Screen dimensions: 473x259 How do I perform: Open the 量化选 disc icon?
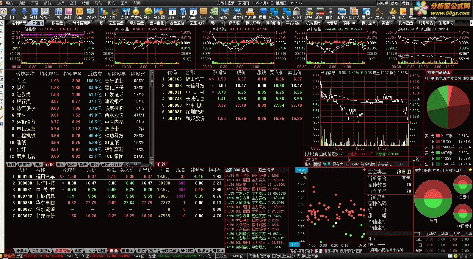[367, 13]
